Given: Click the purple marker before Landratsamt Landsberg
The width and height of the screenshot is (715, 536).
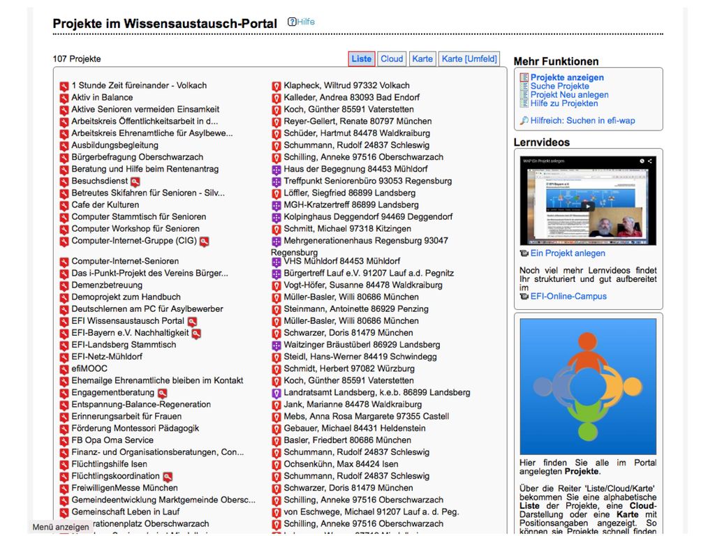Looking at the screenshot, I should pos(277,393).
